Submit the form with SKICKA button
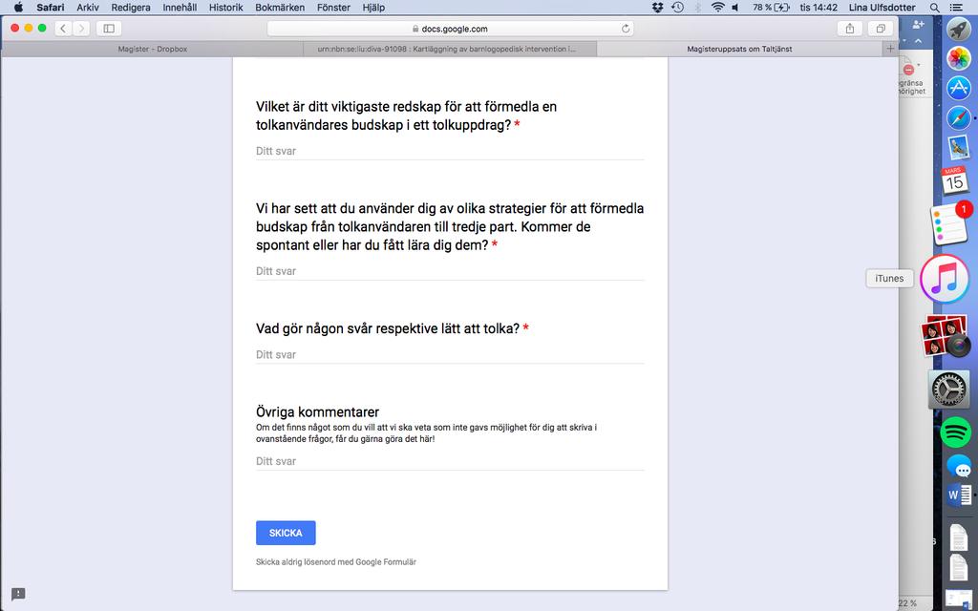978x611 pixels. click(286, 533)
